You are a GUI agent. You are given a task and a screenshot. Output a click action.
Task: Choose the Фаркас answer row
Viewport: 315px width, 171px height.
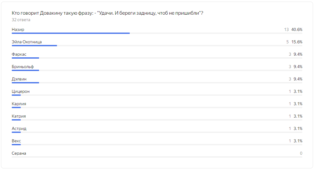tap(157, 55)
